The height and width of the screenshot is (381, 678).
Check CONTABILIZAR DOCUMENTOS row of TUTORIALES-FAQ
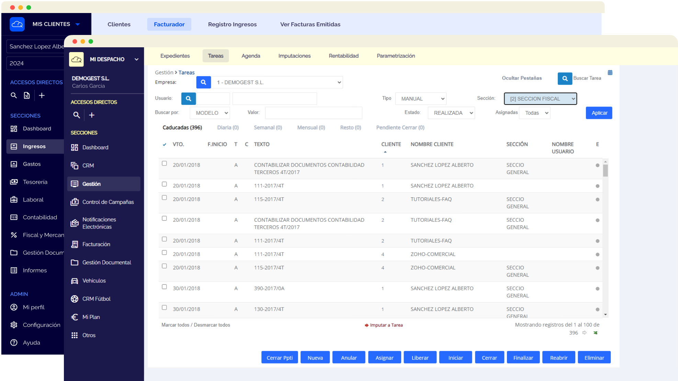pyautogui.click(x=164, y=218)
